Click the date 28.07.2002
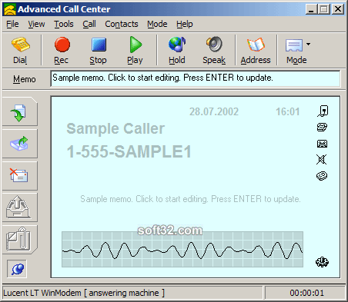Image resolution: width=348 pixels, height=302 pixels. [214, 111]
